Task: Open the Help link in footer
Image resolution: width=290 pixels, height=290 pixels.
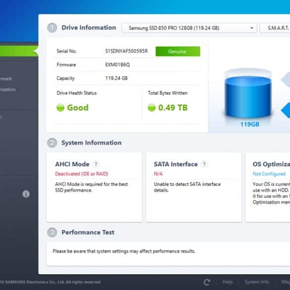Action: 228,282
